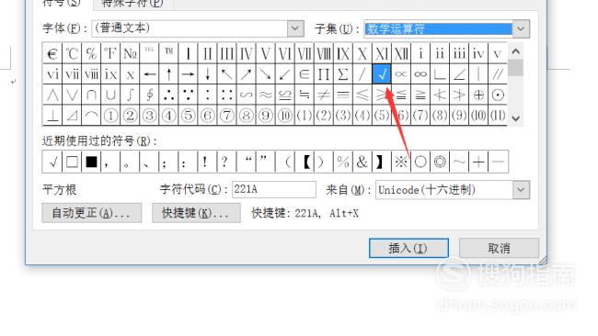Viewport: 598px width, 336px height.
Task: Pick recent square root symbol
Action: tap(52, 162)
